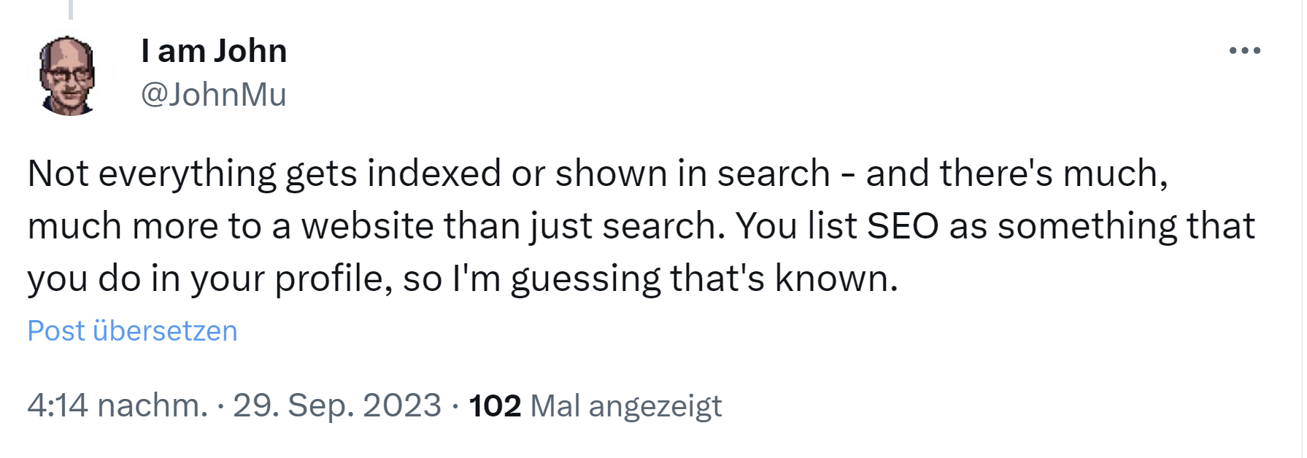Click the @JohnMu handle

[214, 93]
